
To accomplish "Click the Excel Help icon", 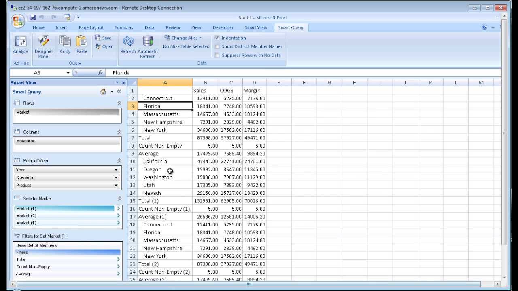I will coord(484,27).
